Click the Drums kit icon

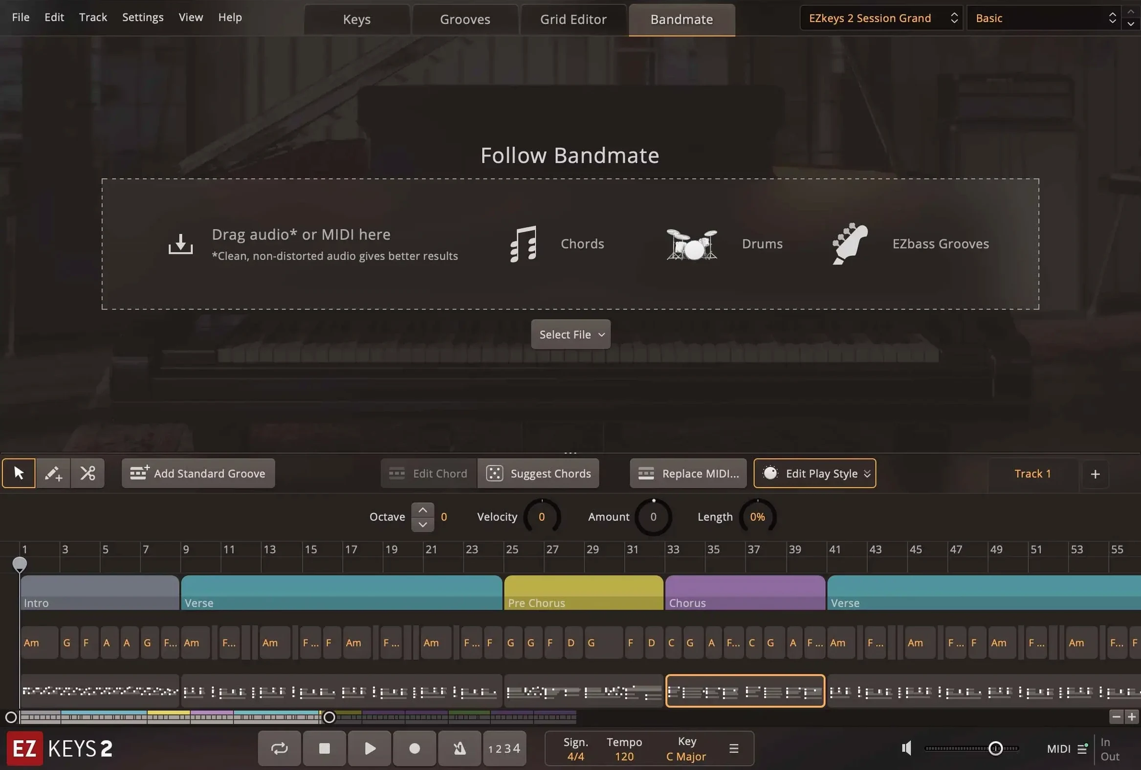pyautogui.click(x=692, y=244)
